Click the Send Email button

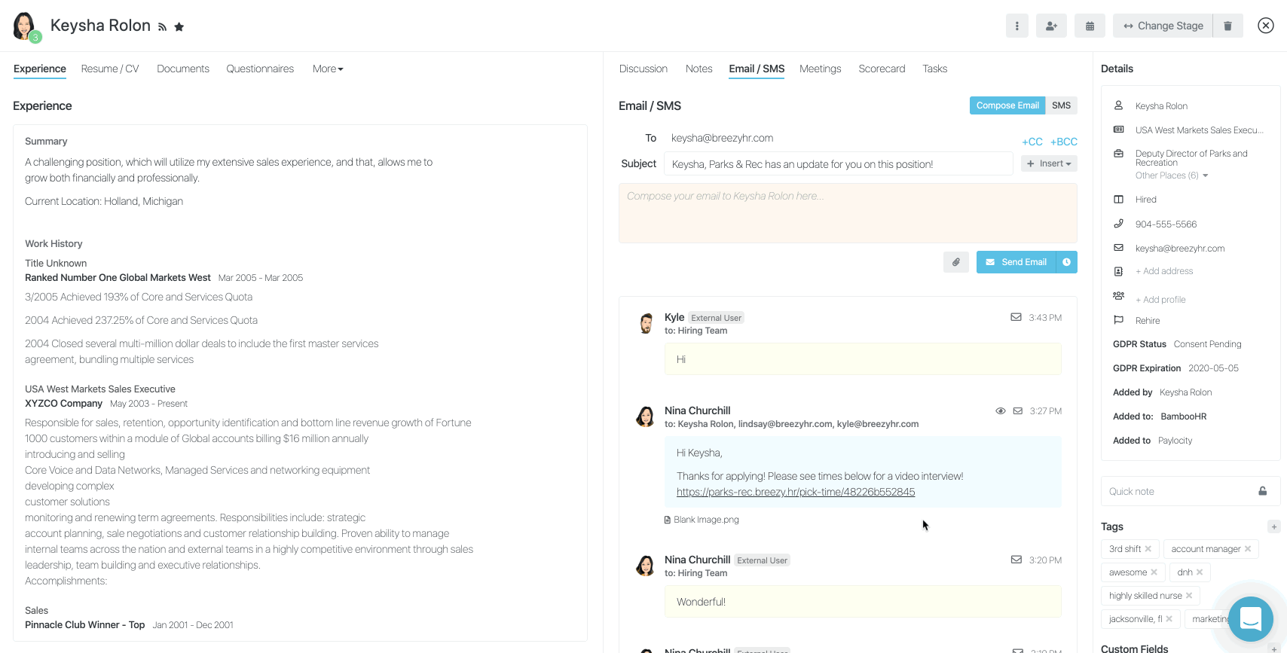(x=1016, y=262)
